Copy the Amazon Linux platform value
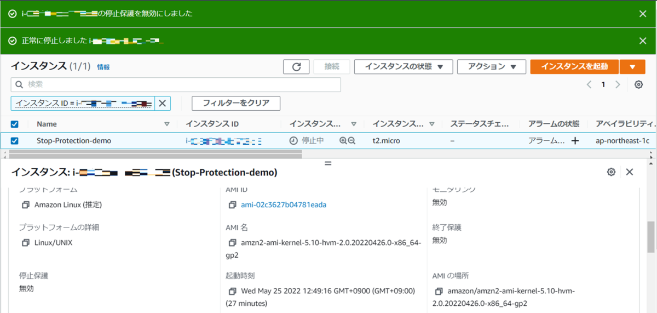 [25, 205]
